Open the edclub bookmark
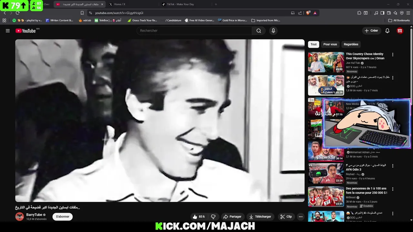This screenshot has width=413, height=232. (85, 20)
